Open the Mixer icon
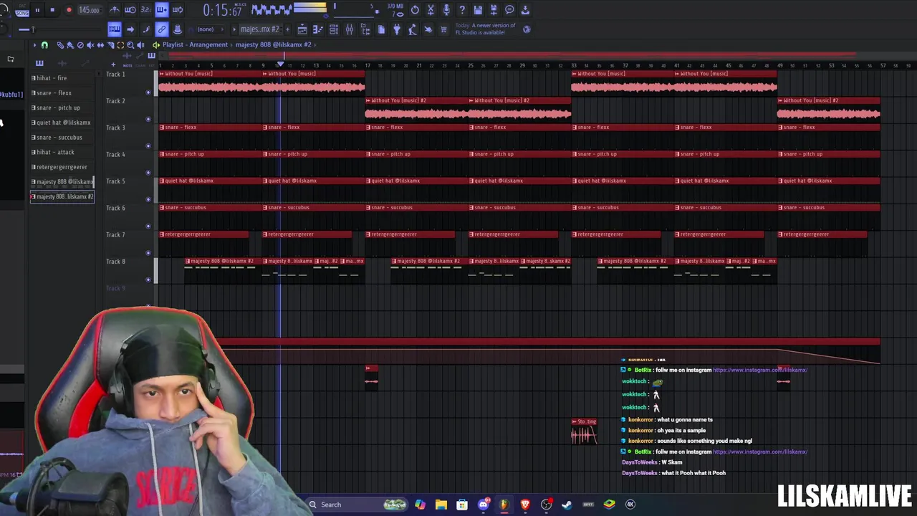 [350, 29]
